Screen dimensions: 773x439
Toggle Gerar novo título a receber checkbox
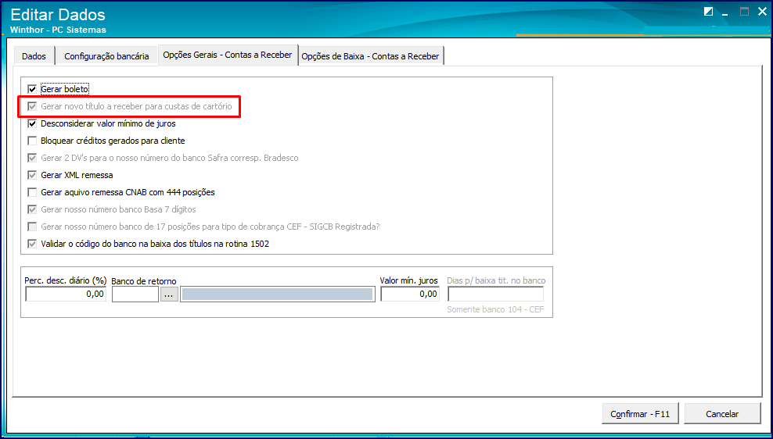pyautogui.click(x=33, y=105)
